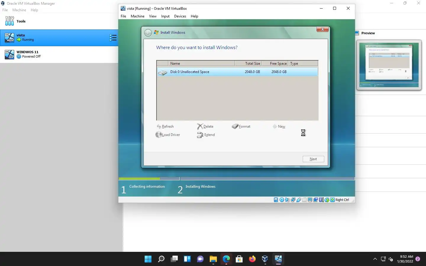Open the Windows Start menu
426x266 pixels.
148,259
